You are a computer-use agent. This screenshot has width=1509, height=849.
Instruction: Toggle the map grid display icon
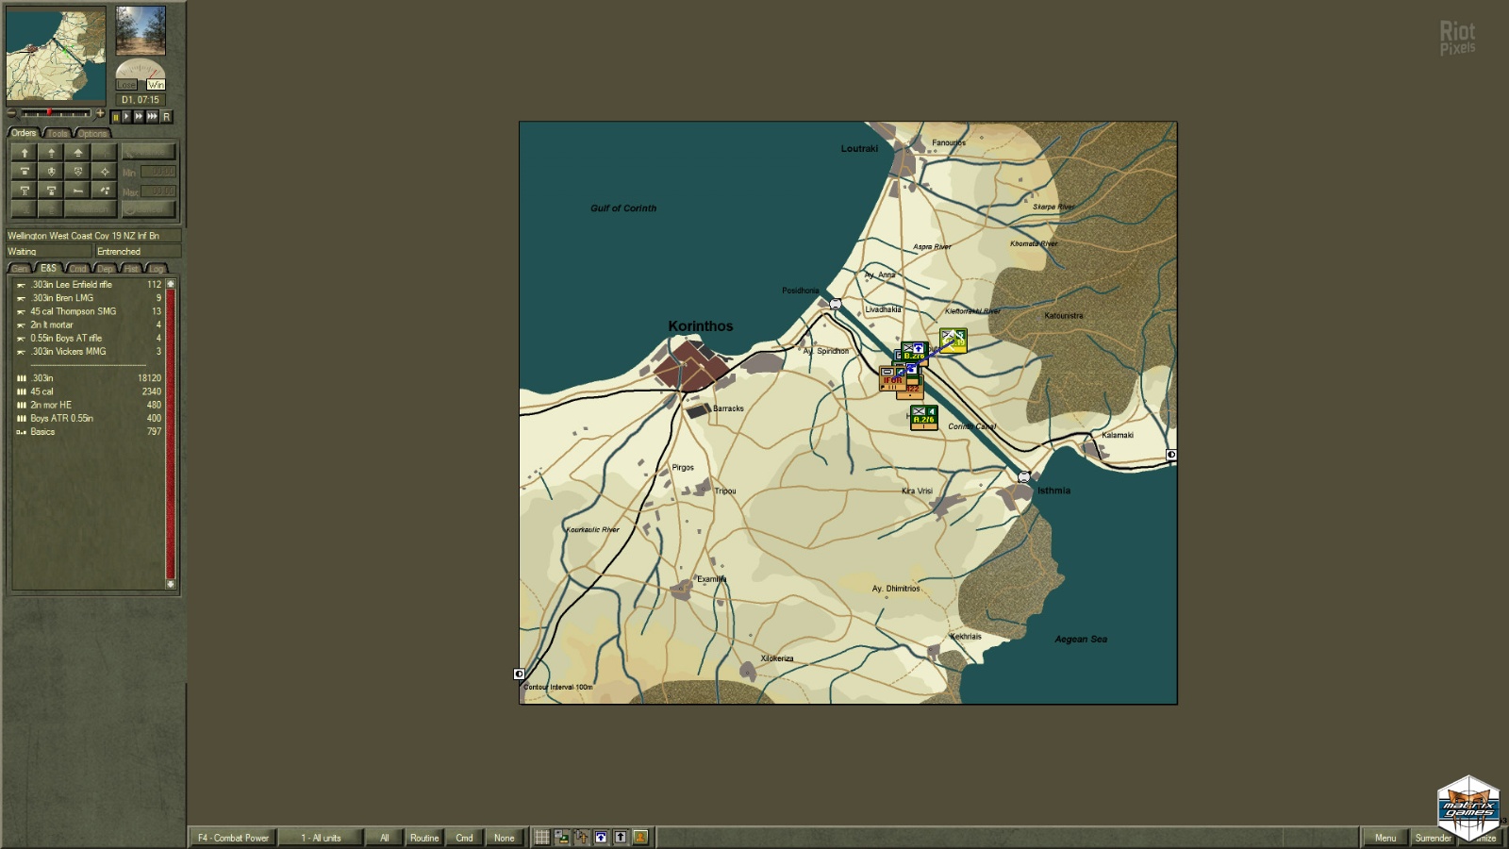(x=542, y=838)
